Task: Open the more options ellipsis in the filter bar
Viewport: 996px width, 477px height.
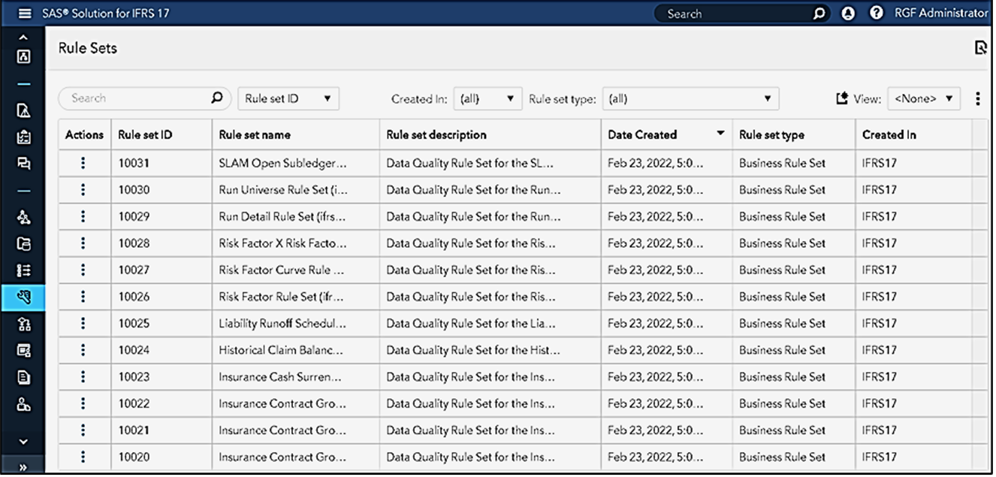Action: point(978,98)
